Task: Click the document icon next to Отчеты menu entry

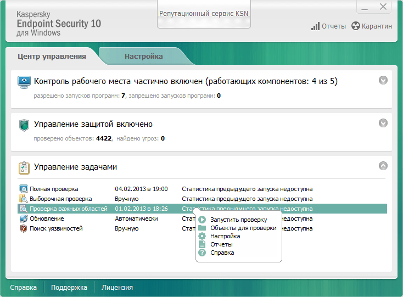Action: click(x=202, y=244)
